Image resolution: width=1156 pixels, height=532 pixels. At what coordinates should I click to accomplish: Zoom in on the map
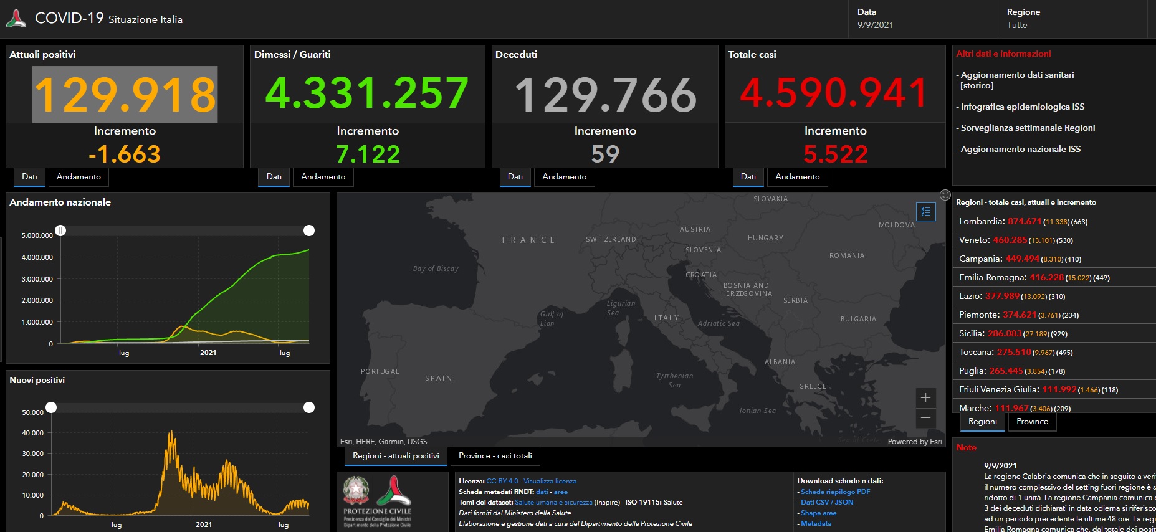pyautogui.click(x=925, y=398)
